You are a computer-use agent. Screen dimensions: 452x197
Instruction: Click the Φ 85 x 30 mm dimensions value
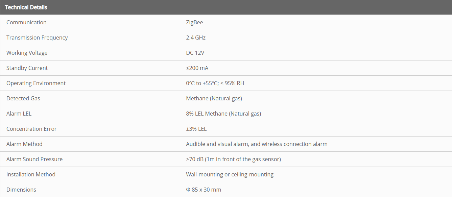click(x=204, y=190)
